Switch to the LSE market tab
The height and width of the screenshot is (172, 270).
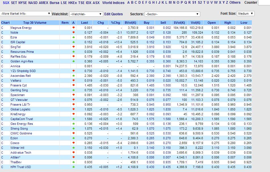(64, 3)
